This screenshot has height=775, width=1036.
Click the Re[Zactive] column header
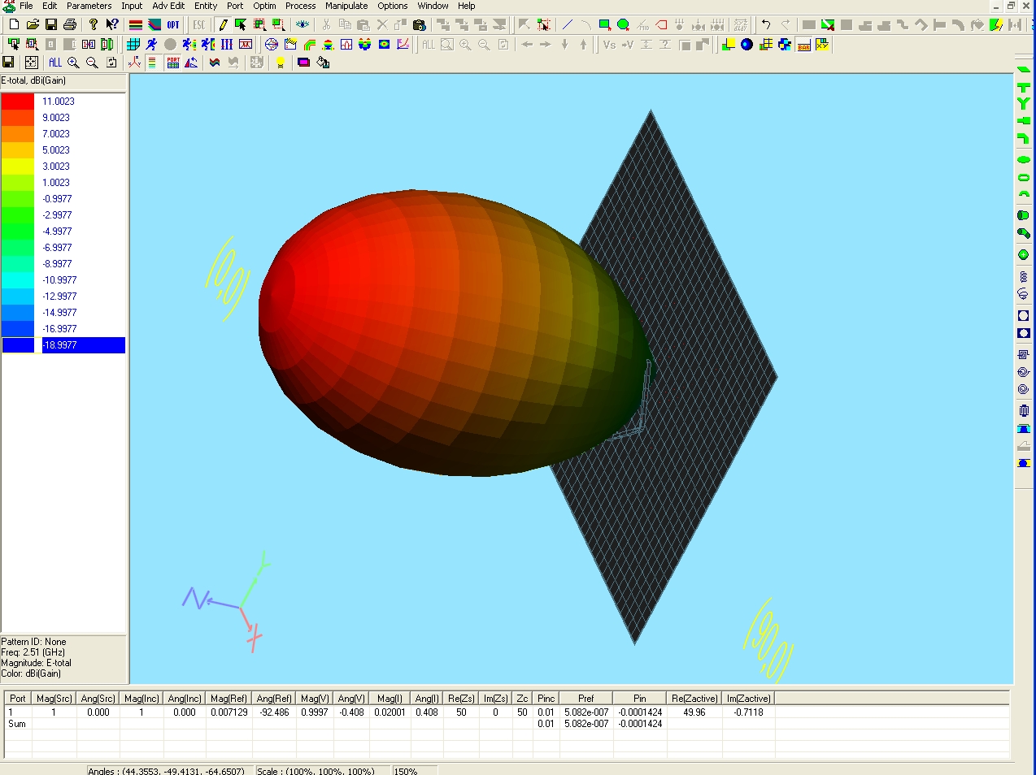(x=694, y=699)
